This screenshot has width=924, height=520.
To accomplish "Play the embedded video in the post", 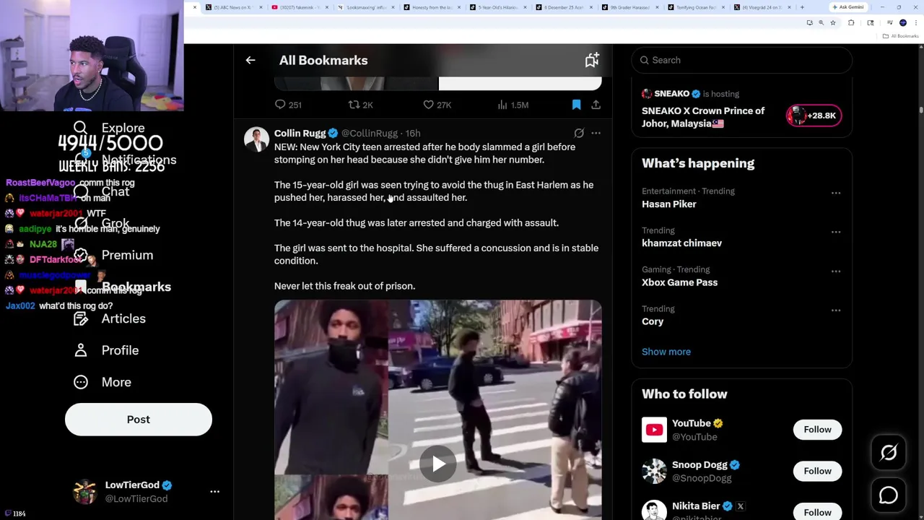I will (438, 464).
